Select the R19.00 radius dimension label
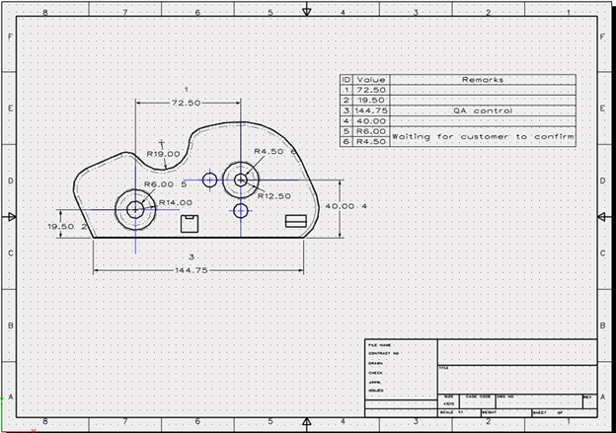 163,154
